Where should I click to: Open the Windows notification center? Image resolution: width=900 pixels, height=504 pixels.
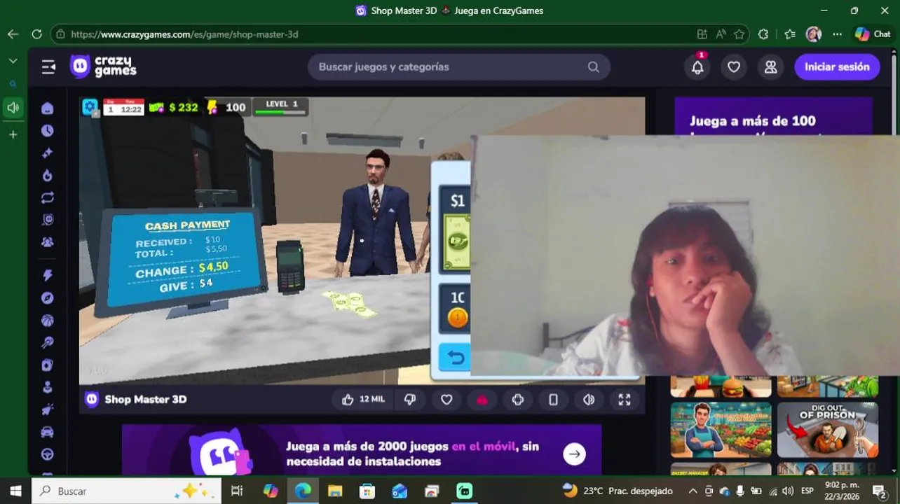click(x=880, y=491)
